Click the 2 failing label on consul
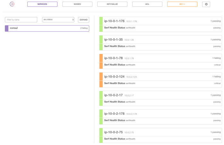 coord(84,28)
